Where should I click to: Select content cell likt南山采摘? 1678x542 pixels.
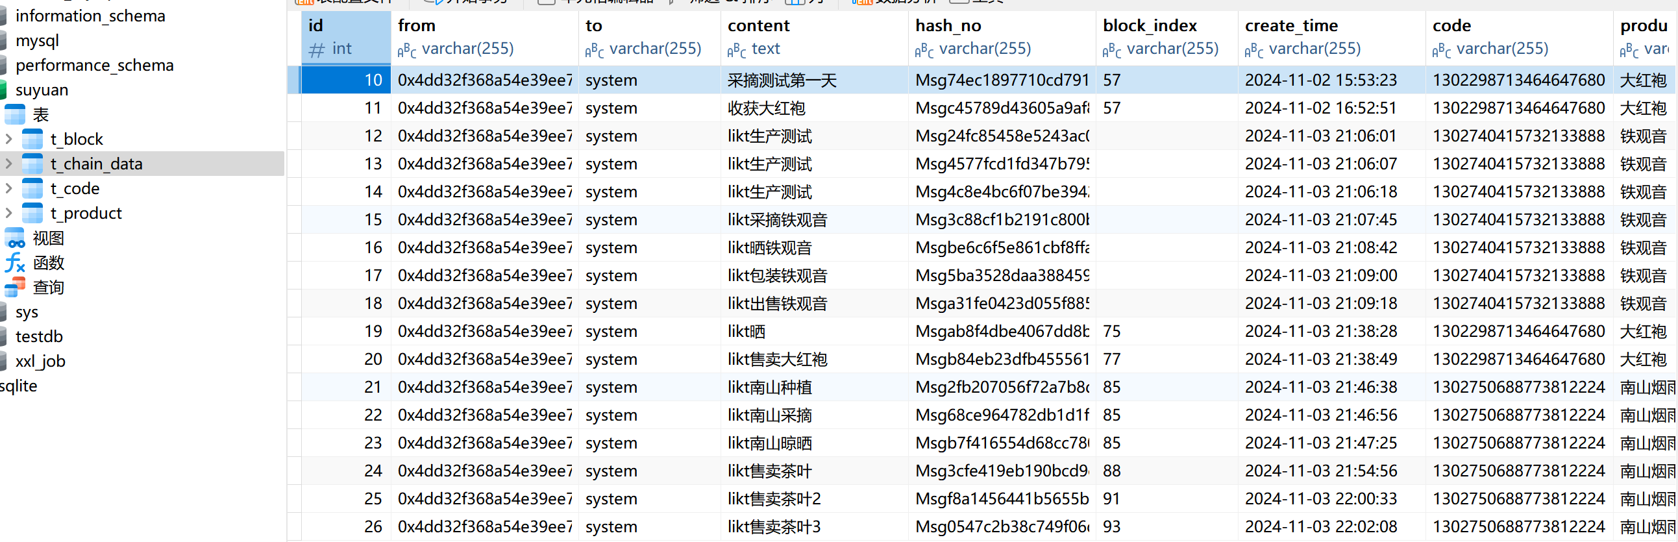(814, 415)
